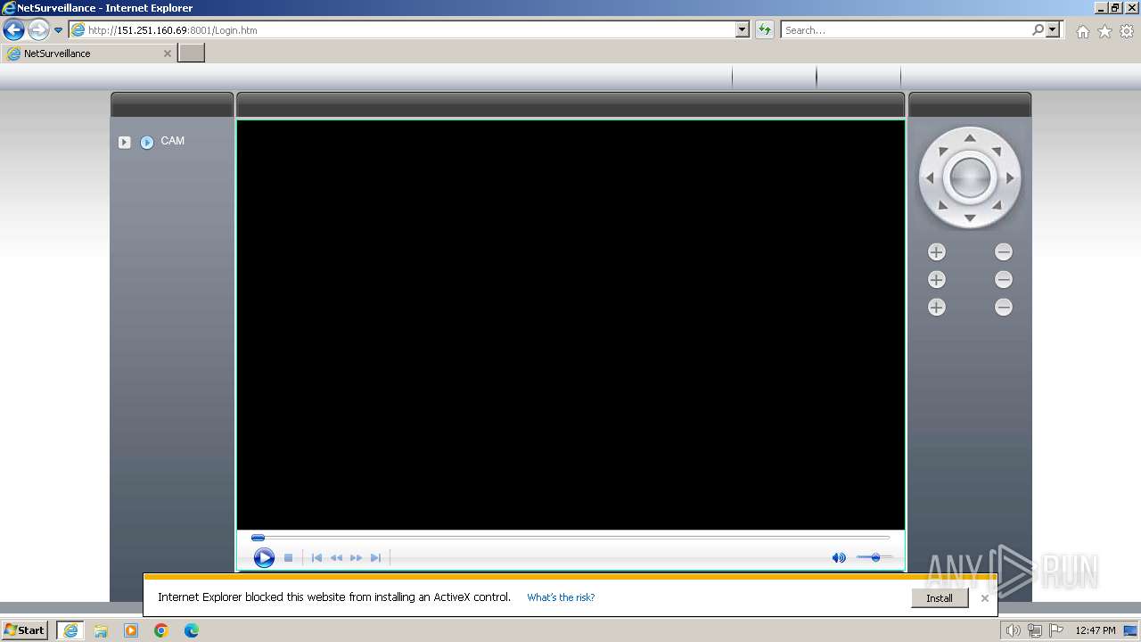Dismiss the ActiveX notification bar
Viewport: 1141px width, 642px height.
click(x=984, y=598)
